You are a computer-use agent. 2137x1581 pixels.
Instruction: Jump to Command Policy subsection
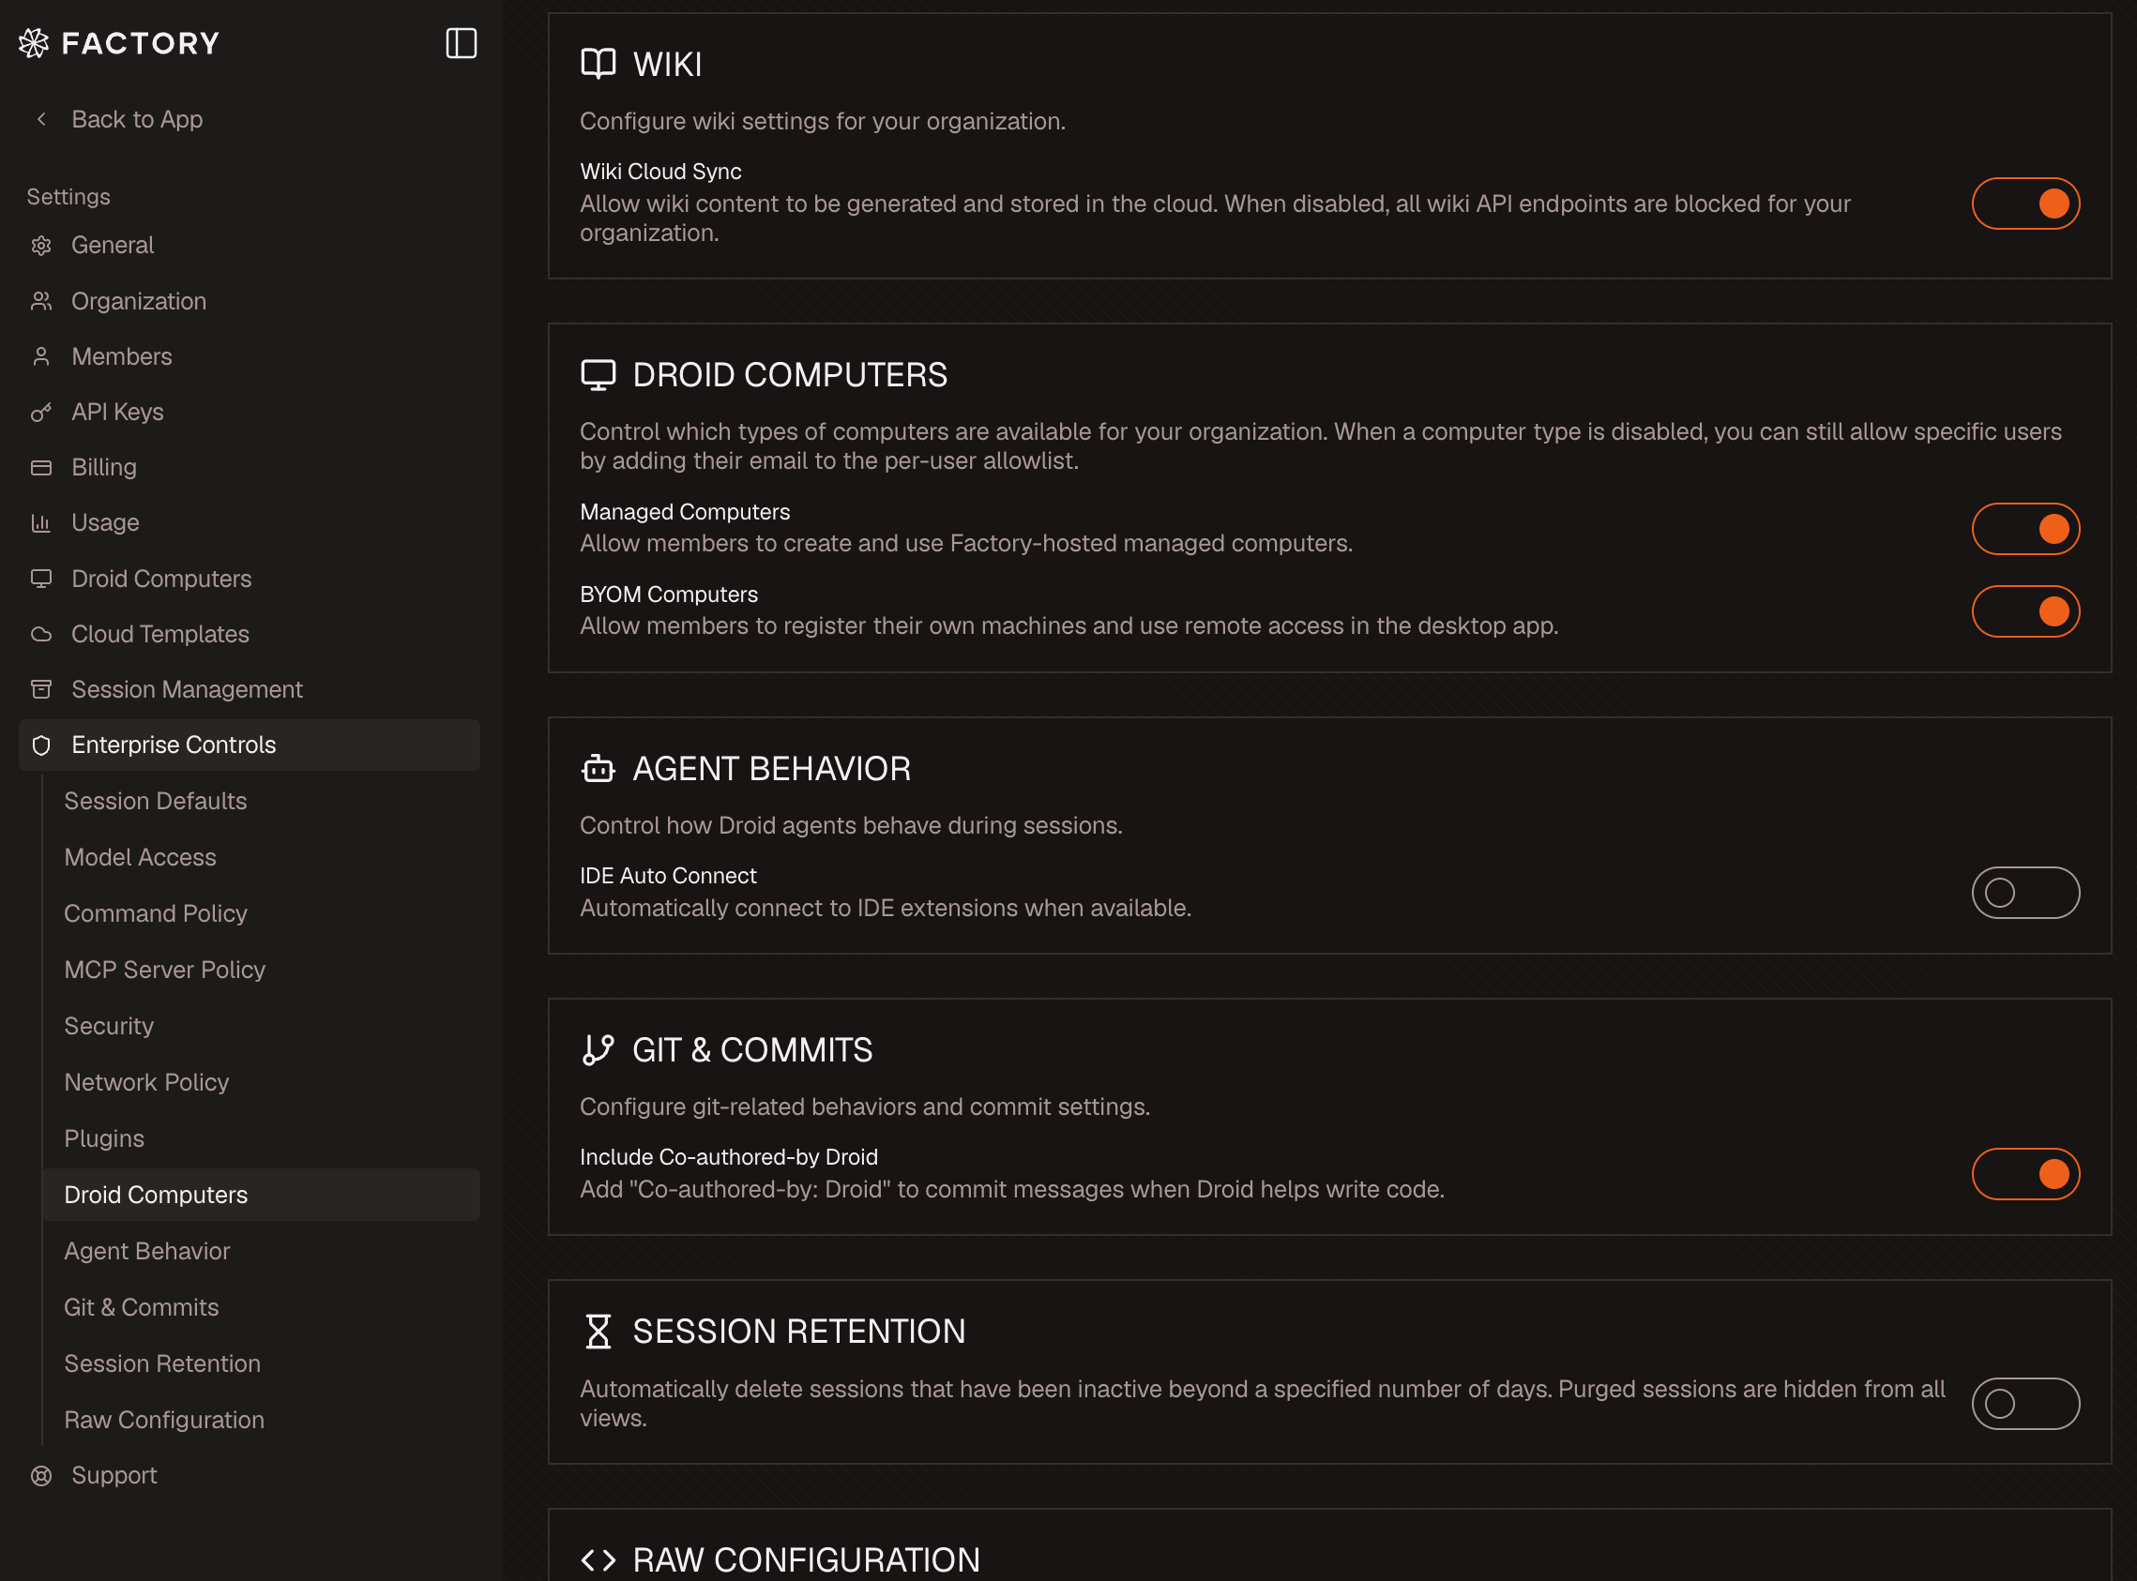point(262,914)
